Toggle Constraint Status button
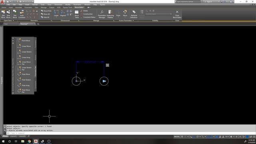This screenshot has height=144, width=256. click(x=88, y=17)
